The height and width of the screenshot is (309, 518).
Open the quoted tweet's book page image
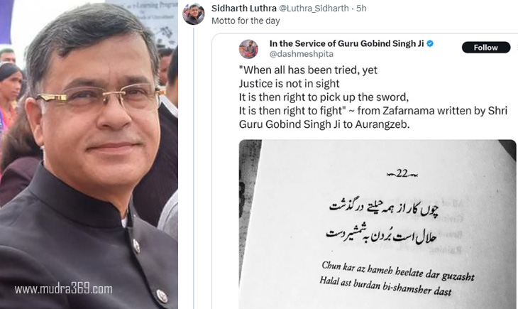click(378, 224)
